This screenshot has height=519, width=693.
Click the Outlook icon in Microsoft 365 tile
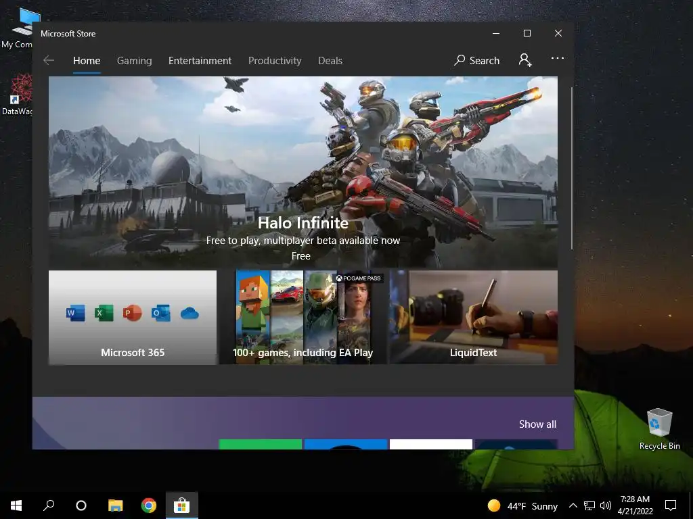click(x=161, y=313)
